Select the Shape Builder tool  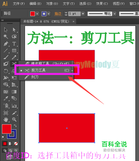tap(6, 84)
